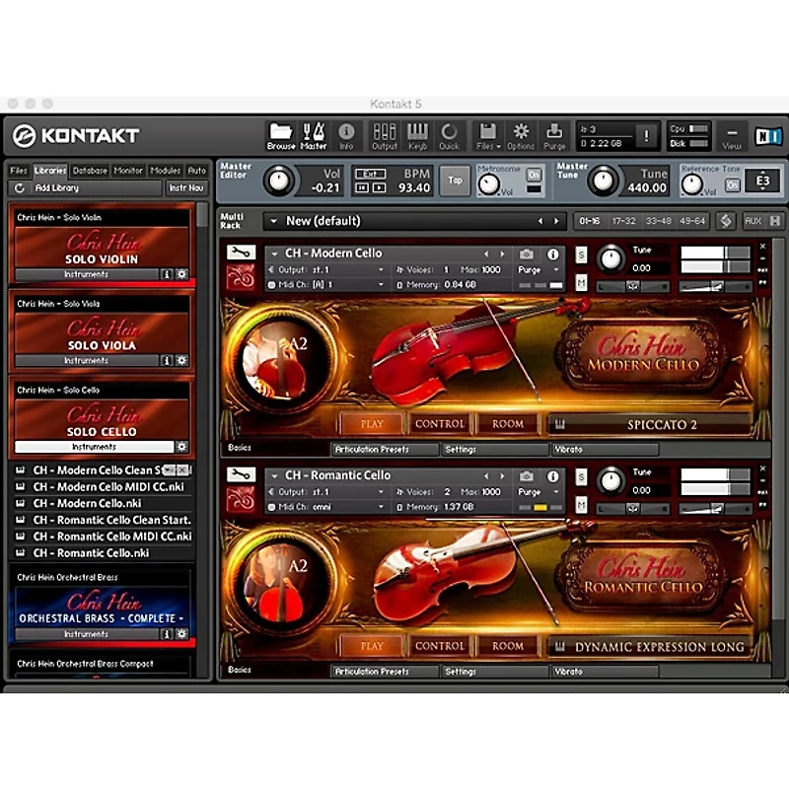Click the Master metronome icon in toolbar
Image resolution: width=789 pixels, height=789 pixels.
[x=314, y=135]
